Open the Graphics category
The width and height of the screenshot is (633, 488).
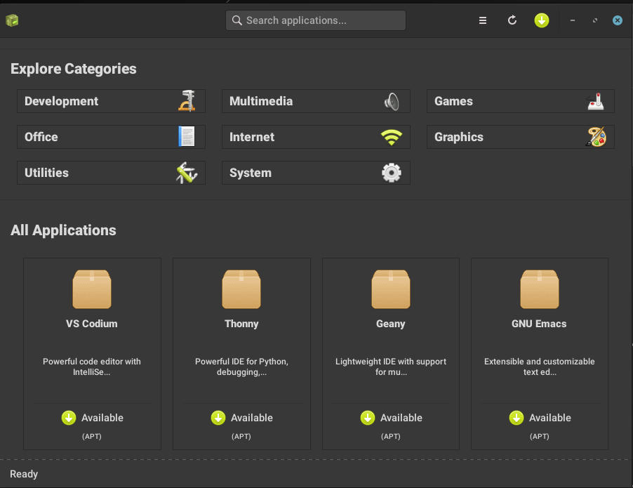(x=520, y=137)
